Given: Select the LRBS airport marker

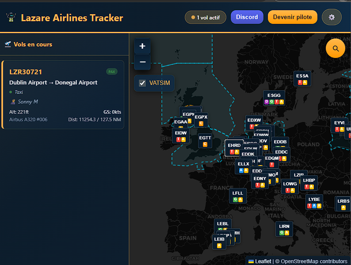Looking at the screenshot, I should (x=343, y=204).
